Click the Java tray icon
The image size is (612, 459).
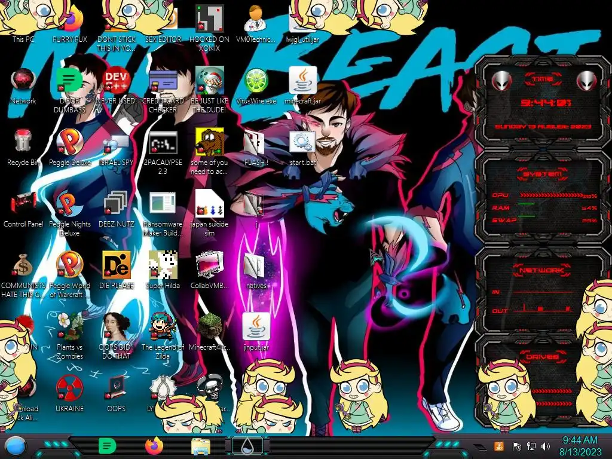pyautogui.click(x=498, y=446)
